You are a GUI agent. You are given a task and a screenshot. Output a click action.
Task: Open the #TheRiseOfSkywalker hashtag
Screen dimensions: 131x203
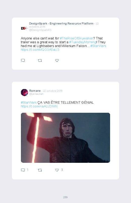coord(76,38)
